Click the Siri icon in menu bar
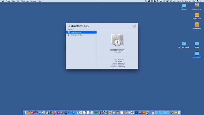The height and width of the screenshot is (115, 204). (198, 1)
